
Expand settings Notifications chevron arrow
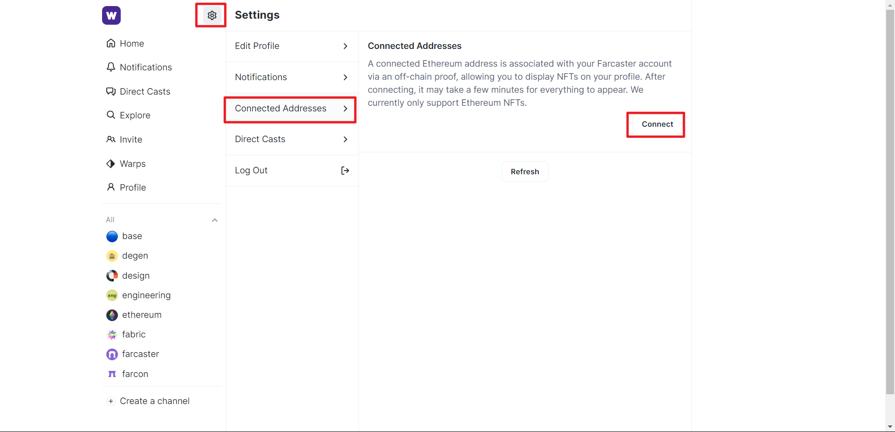[345, 77]
